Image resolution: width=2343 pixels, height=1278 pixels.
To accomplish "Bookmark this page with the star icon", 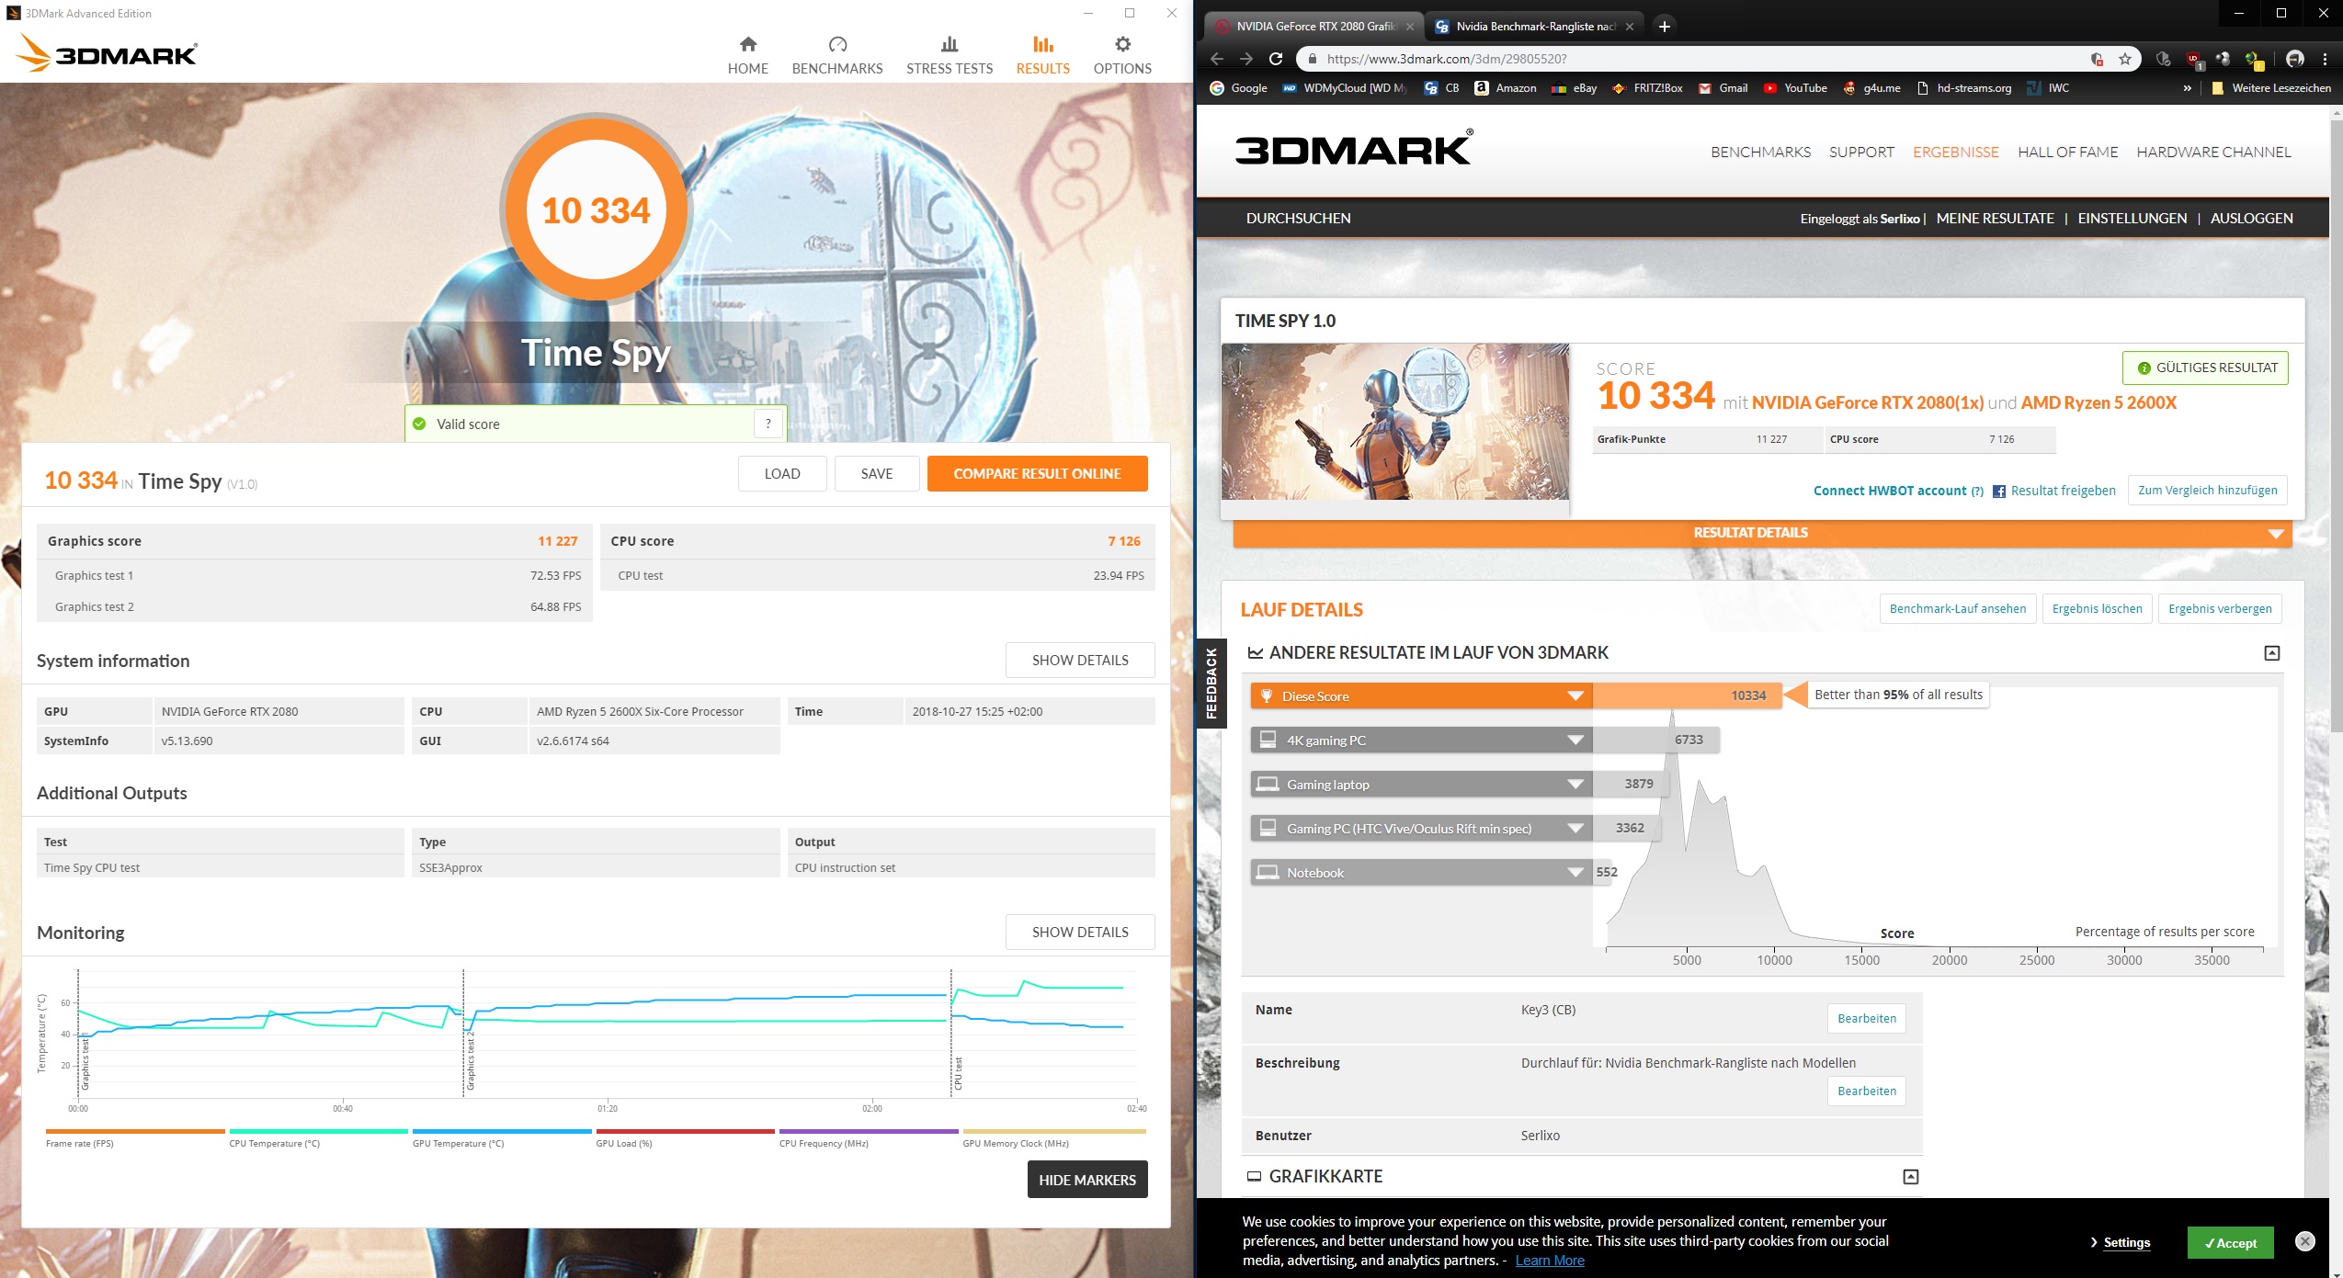I will click(2125, 59).
